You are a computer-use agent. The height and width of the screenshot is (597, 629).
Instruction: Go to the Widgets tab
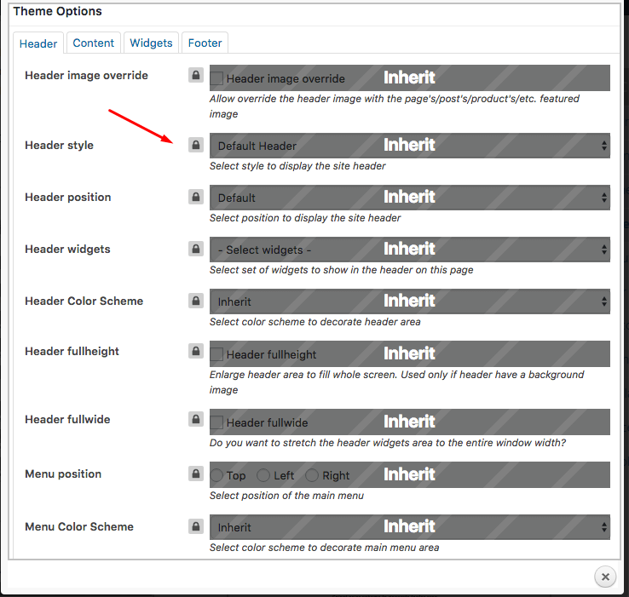151,43
